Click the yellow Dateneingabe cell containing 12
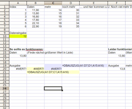This screenshot has height=109, width=132. tap(18, 36)
